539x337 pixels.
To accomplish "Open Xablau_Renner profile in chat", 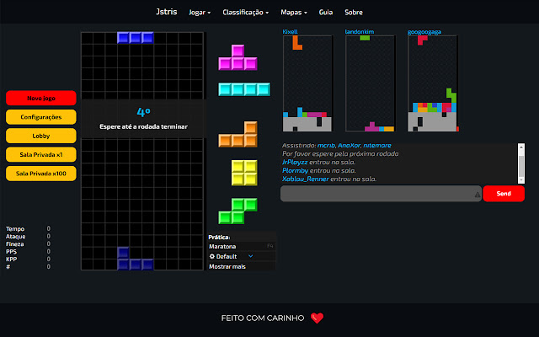I will tap(306, 179).
